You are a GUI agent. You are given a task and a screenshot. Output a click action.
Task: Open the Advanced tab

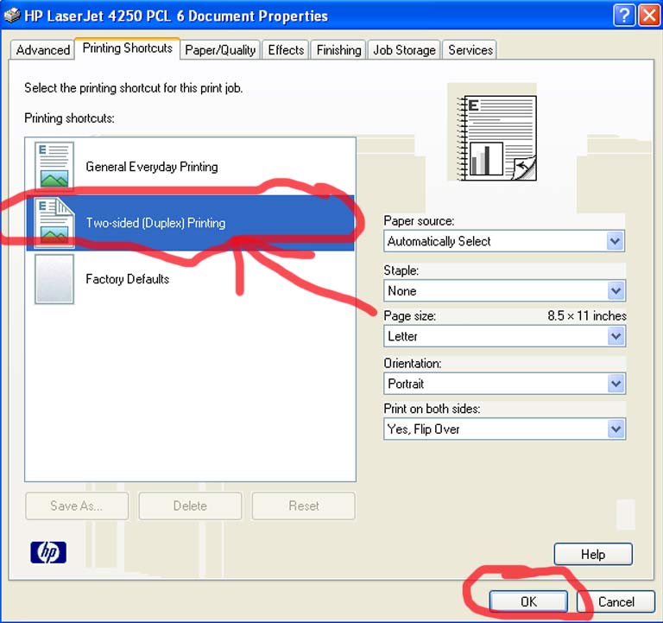pos(42,50)
